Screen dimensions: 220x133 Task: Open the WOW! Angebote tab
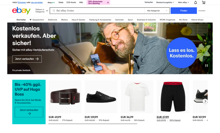pyautogui.click(x=167, y=20)
